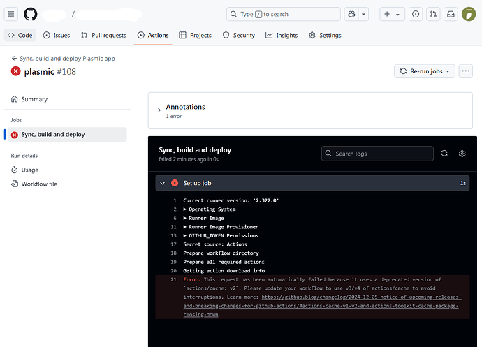View your pull requests icon in header
This screenshot has width=482, height=347.
tap(433, 14)
